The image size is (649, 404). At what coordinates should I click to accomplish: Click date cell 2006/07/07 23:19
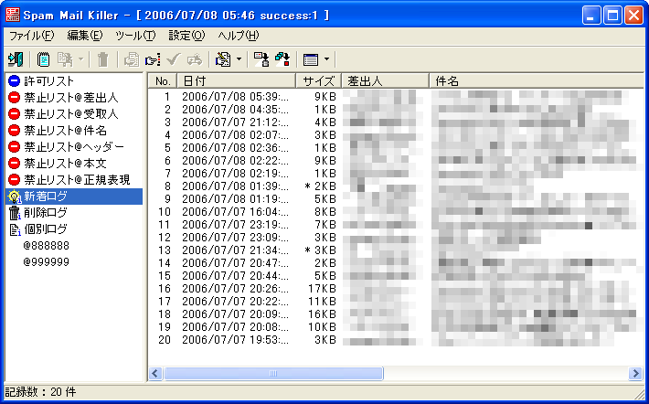[x=236, y=225]
